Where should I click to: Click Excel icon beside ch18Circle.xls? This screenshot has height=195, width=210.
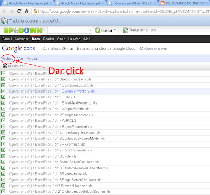pyautogui.click(x=3, y=156)
